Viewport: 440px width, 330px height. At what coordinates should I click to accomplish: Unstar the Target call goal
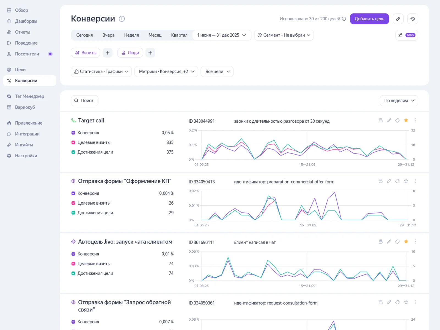coord(406,120)
